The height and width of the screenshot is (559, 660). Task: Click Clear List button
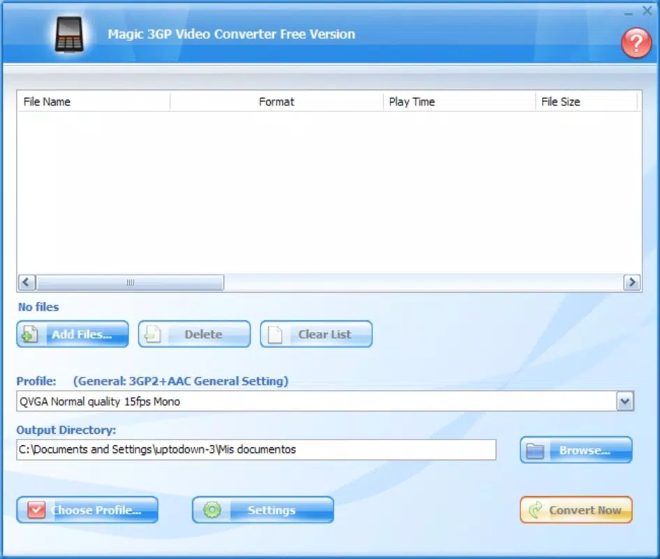tap(316, 334)
